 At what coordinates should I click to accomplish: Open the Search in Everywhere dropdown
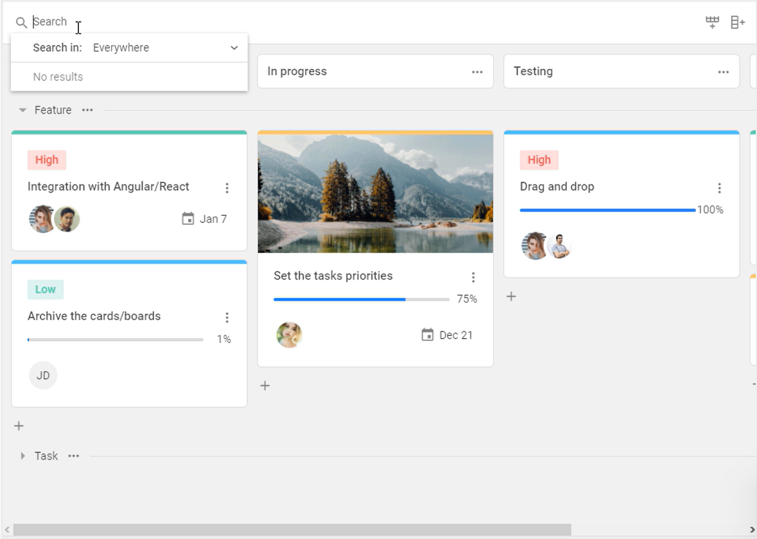(x=166, y=48)
